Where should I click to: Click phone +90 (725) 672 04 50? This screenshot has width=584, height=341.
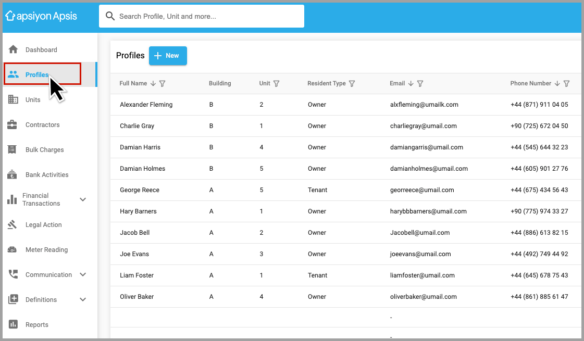pyautogui.click(x=539, y=126)
